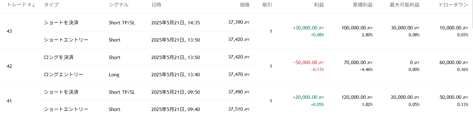Click the ショートを決済 entry at 14:35
The image size is (473, 116).
[x=61, y=23]
